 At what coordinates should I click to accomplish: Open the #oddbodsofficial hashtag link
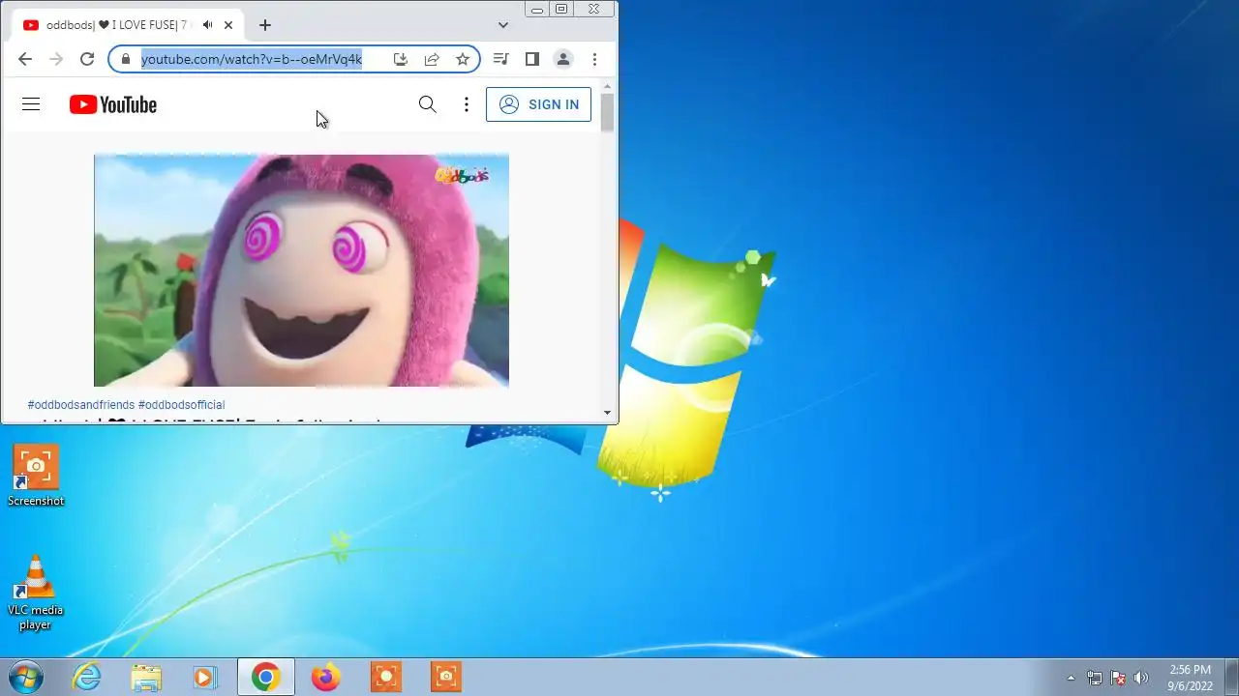pos(181,405)
